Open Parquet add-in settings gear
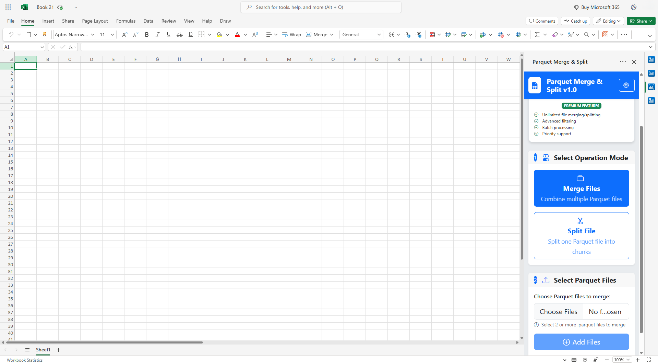Viewport: 658px width, 363px height. pyautogui.click(x=626, y=85)
